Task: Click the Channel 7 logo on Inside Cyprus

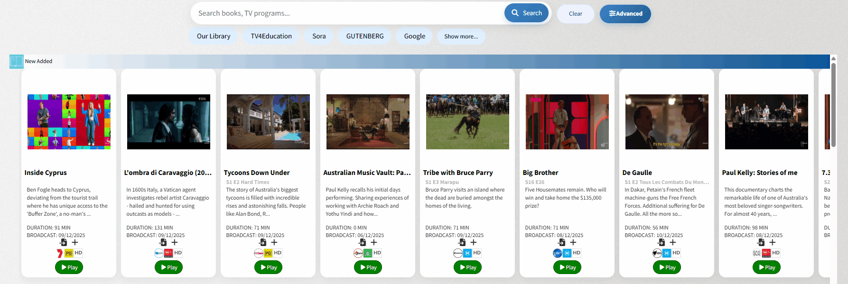Action: click(59, 253)
